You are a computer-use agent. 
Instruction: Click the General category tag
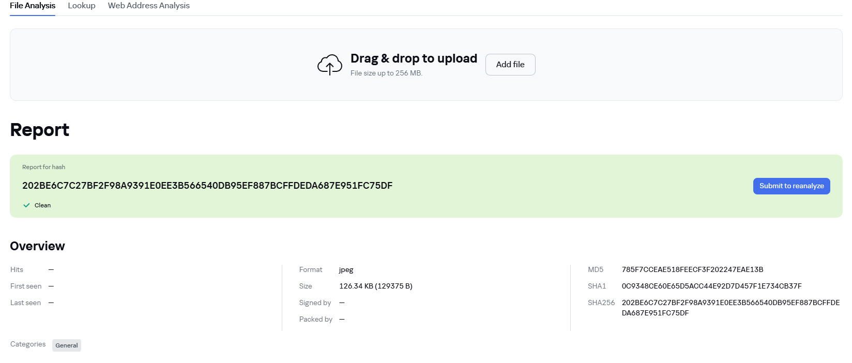(x=67, y=345)
